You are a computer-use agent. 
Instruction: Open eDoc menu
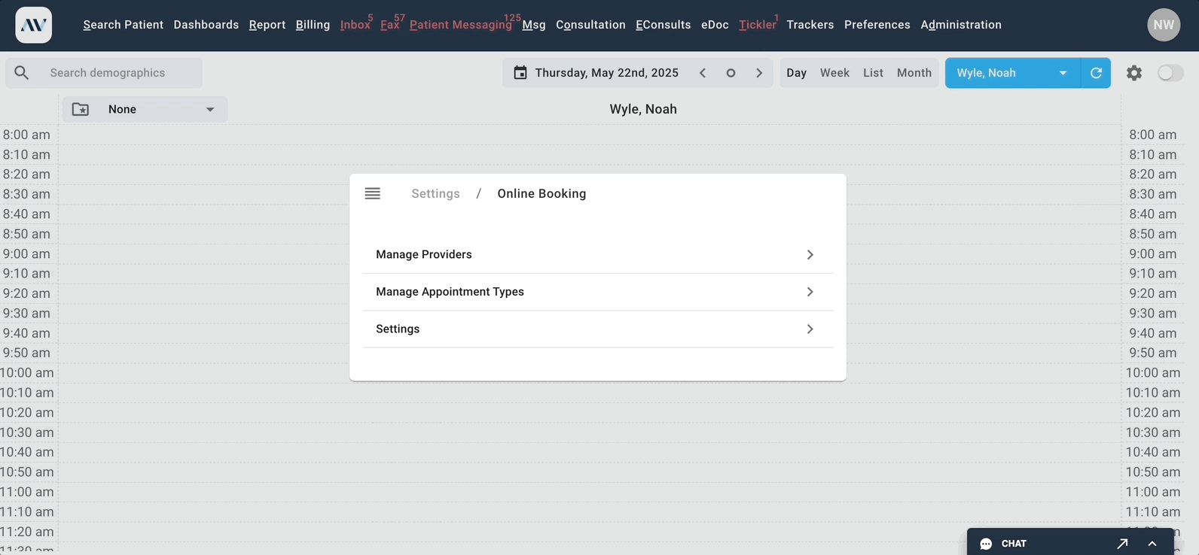[x=715, y=25]
